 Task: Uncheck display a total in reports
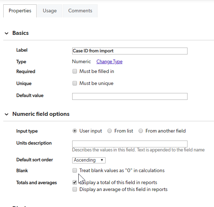click(75, 182)
